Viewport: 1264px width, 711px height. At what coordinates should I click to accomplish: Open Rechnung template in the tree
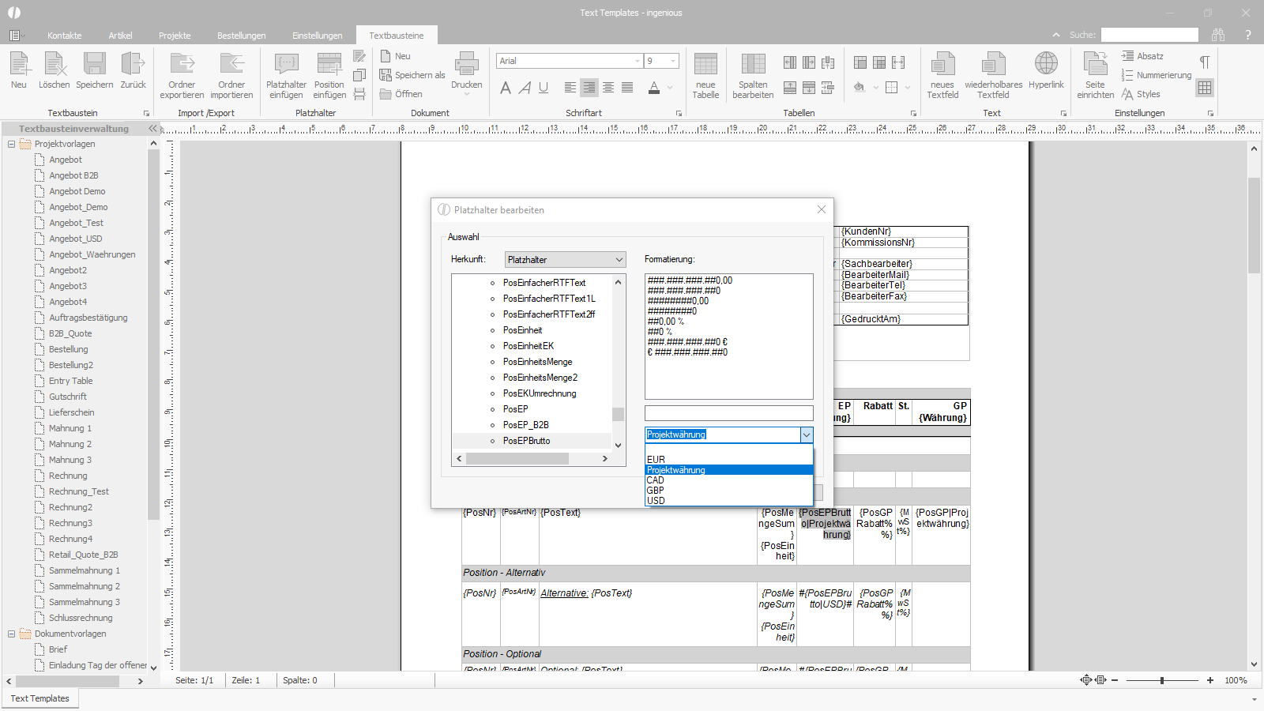(x=68, y=476)
